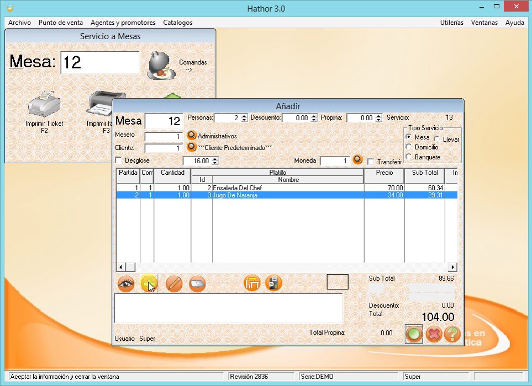Click the pencil edit item icon

point(174,284)
